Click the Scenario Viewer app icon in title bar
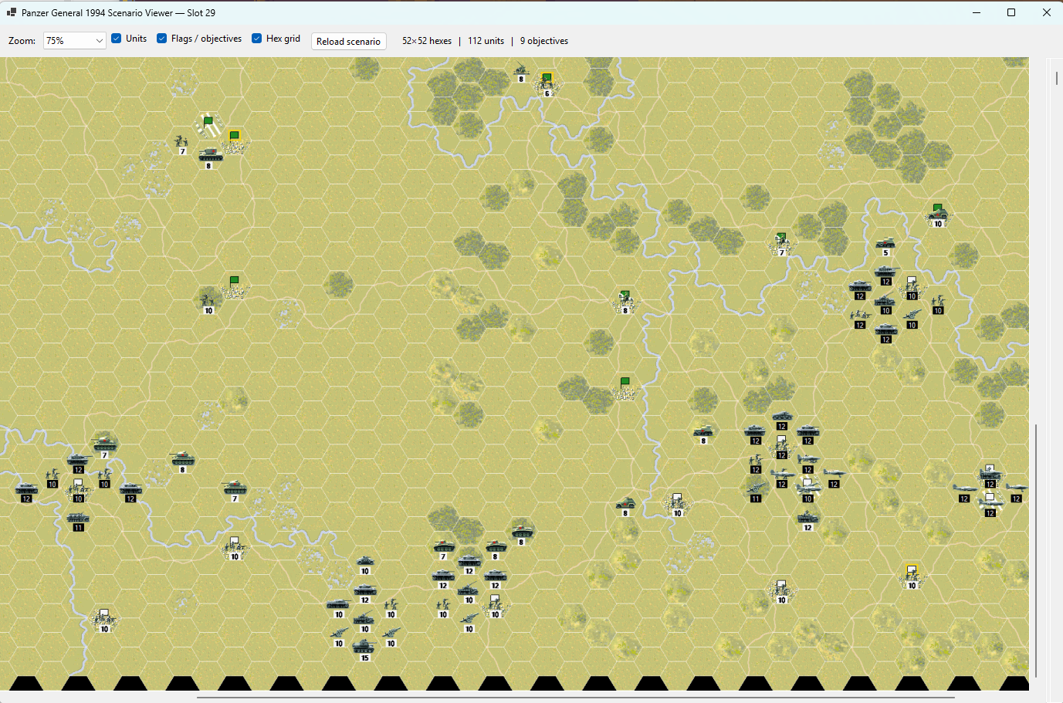The width and height of the screenshot is (1063, 703). click(11, 12)
